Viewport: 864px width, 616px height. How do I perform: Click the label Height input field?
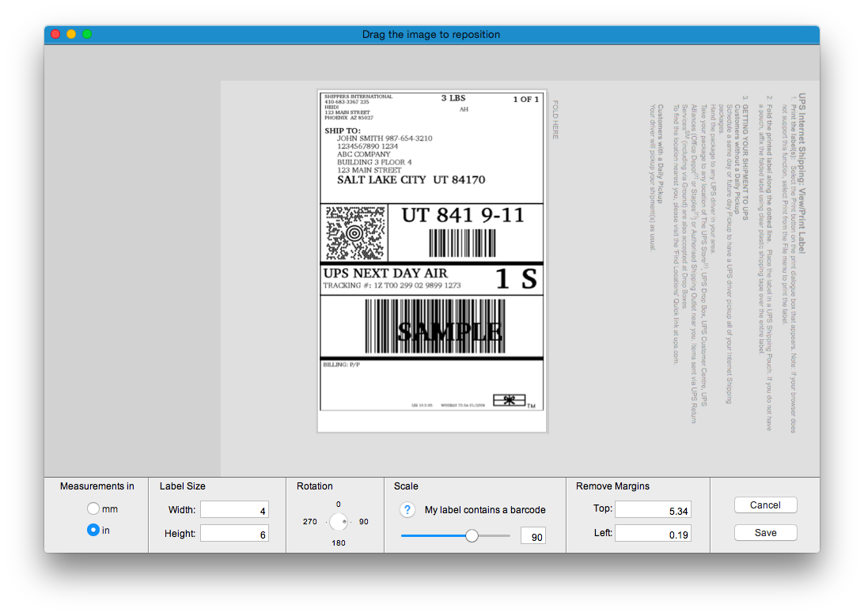pos(234,534)
